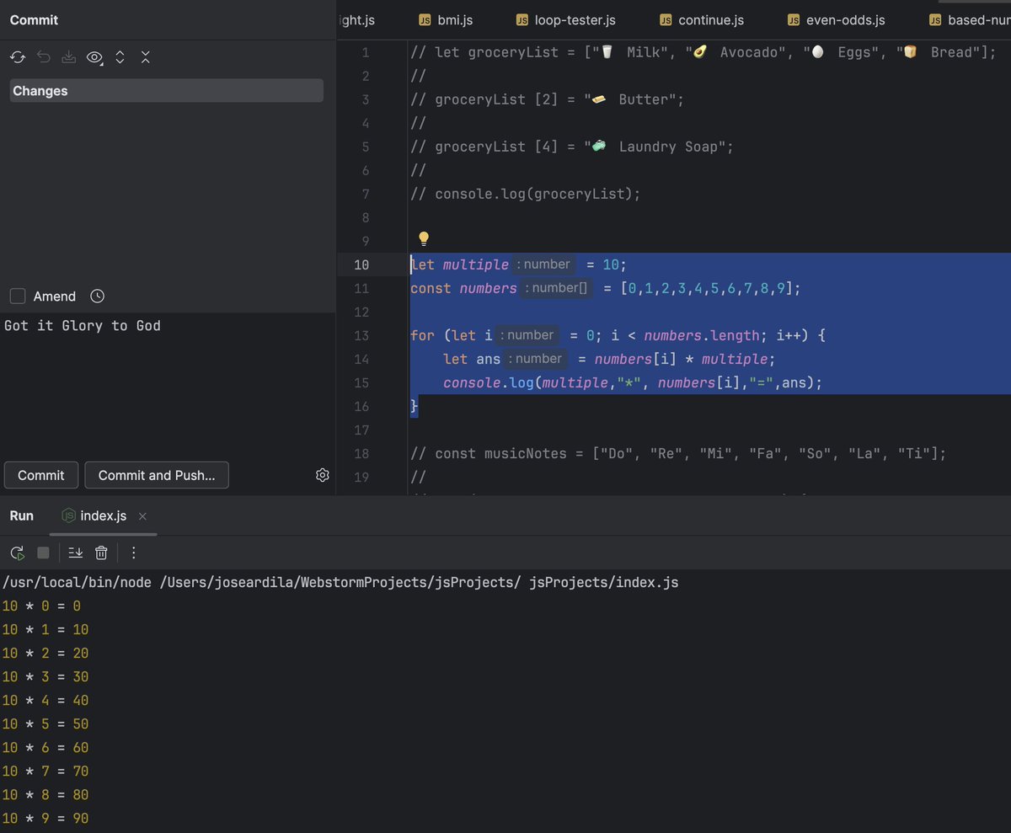Click output line "10 * 6 = 60"
Image resolution: width=1011 pixels, height=833 pixels.
point(45,748)
